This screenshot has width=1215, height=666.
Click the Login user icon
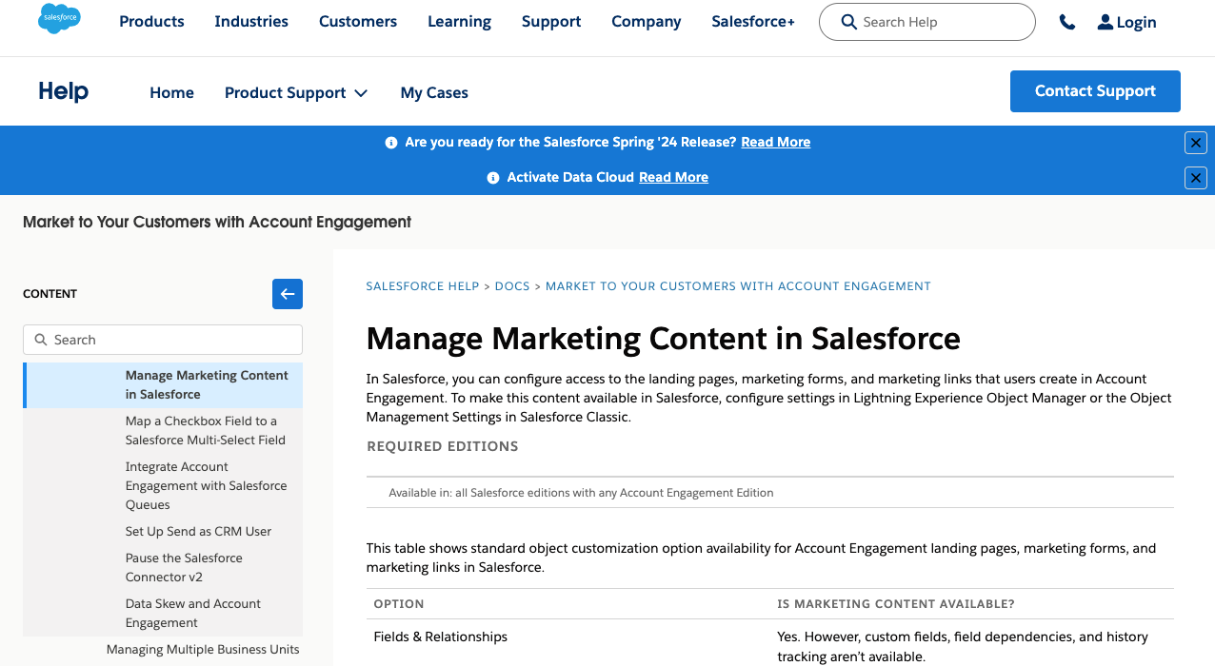point(1105,22)
